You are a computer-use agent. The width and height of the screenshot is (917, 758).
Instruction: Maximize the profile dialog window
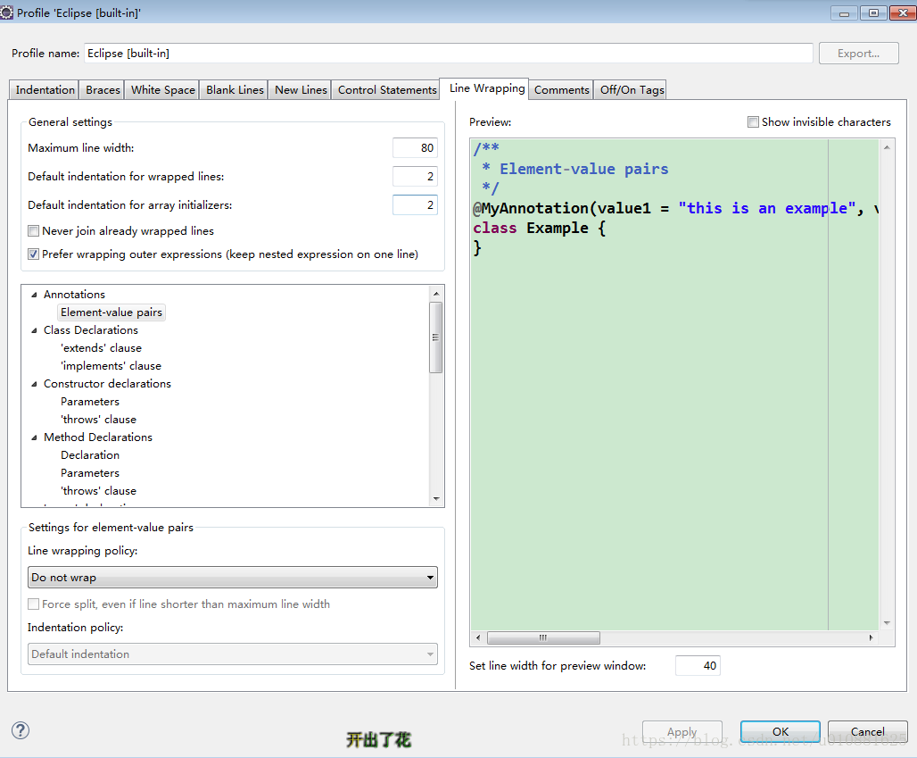click(x=873, y=12)
